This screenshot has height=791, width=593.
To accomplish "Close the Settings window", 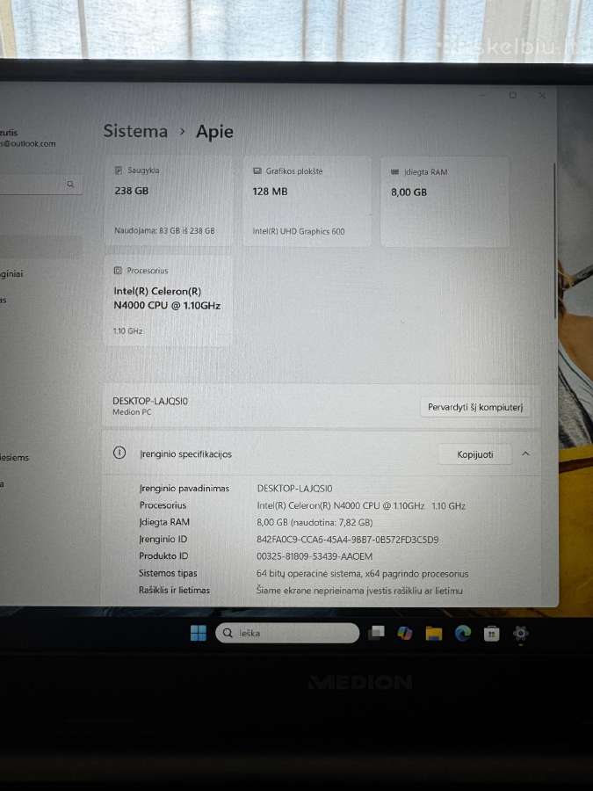I will coord(542,95).
